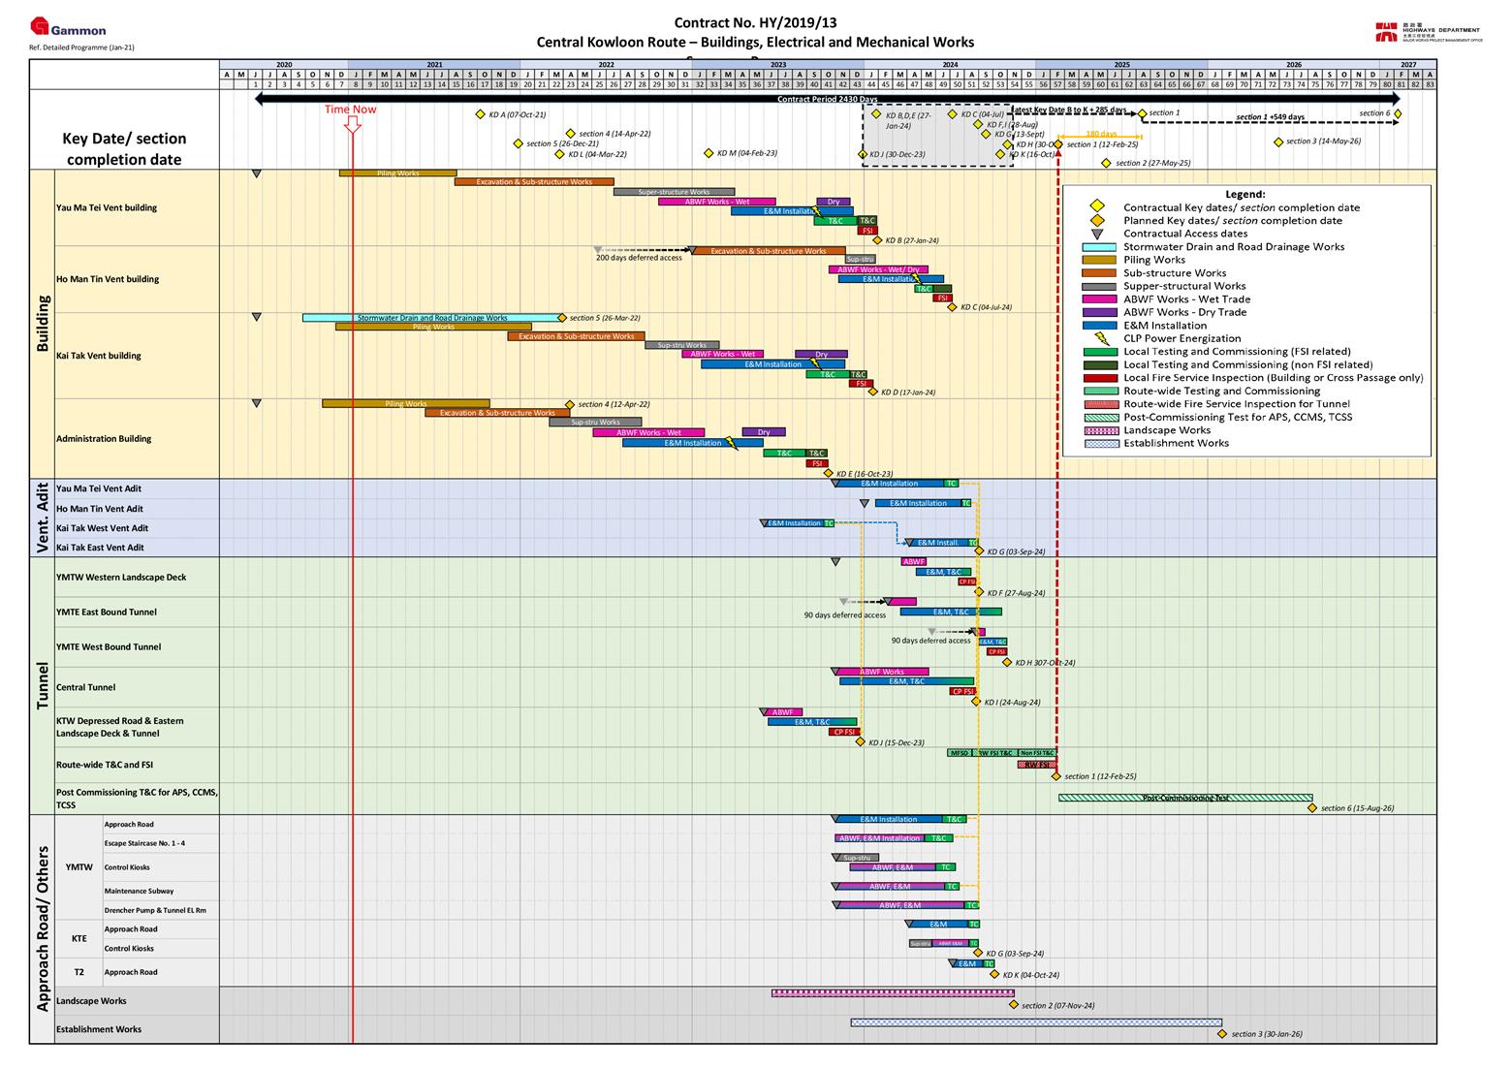The image size is (1512, 1069).
Task: Select the 2025 year header in timeline
Action: [x=1121, y=64]
